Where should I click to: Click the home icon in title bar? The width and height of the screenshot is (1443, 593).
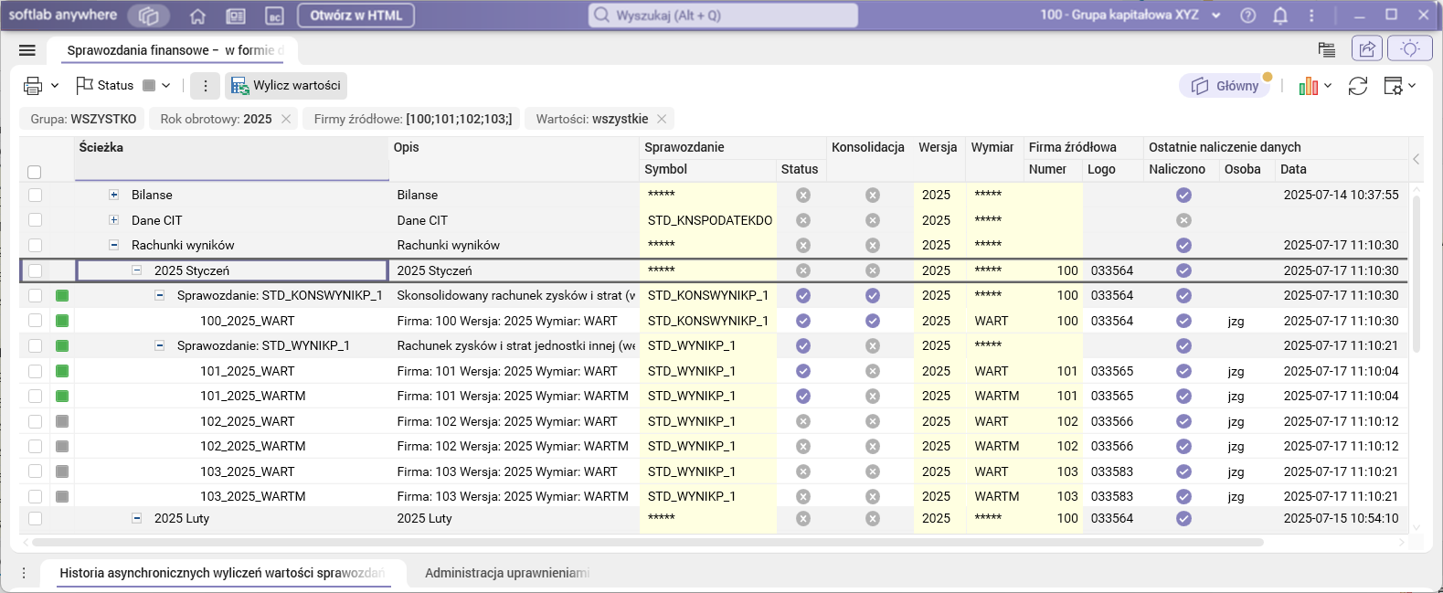[x=197, y=16]
